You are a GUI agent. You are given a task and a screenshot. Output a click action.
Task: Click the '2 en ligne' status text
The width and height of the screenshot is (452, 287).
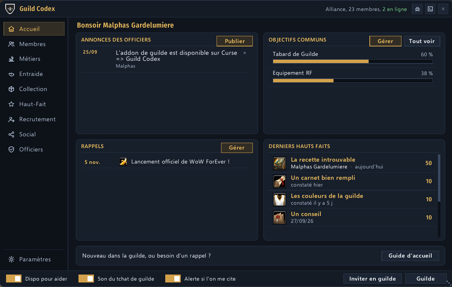[395, 9]
